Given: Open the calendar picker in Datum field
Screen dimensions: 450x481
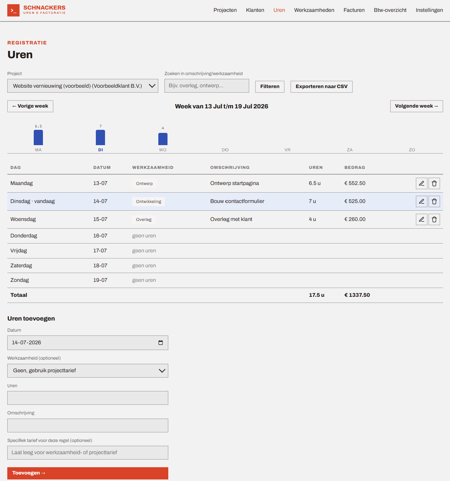Looking at the screenshot, I should pos(161,343).
